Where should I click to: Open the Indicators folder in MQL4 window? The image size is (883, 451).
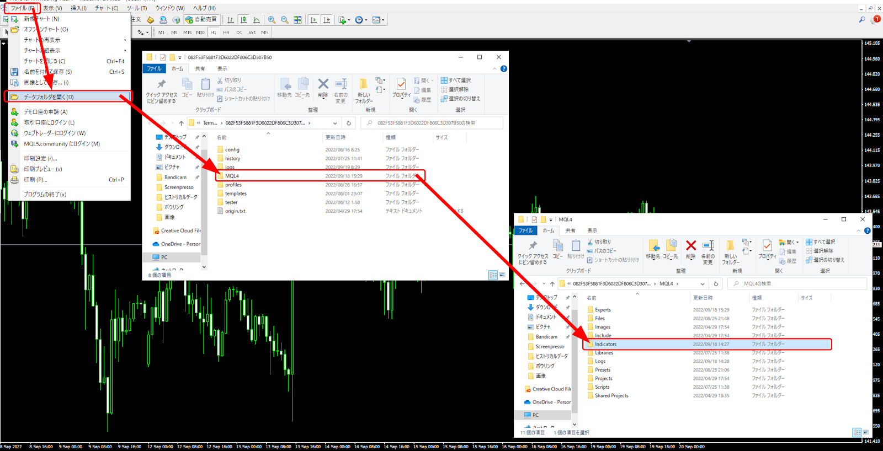(605, 344)
